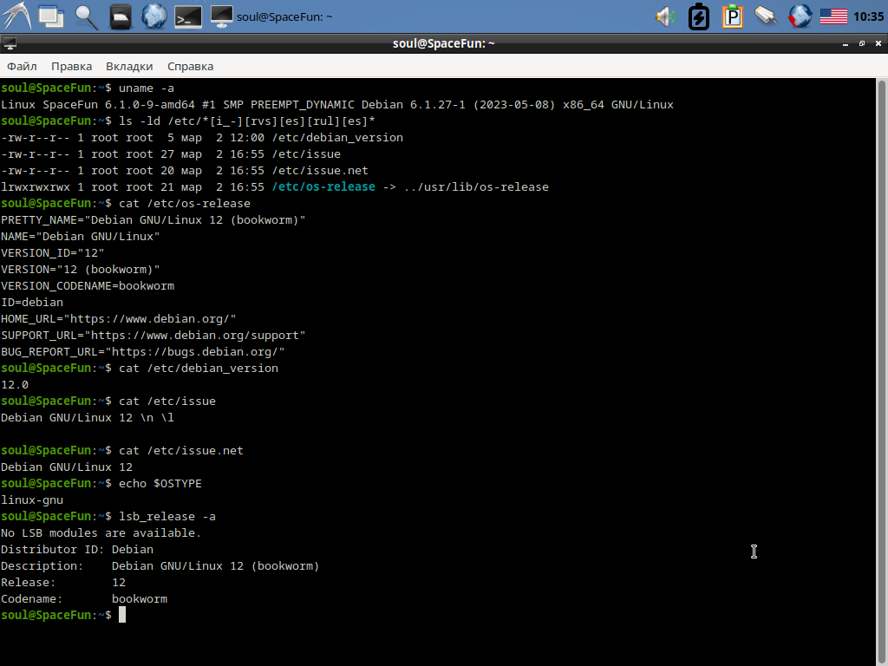Click the panel clock showing 10:35

868,17
